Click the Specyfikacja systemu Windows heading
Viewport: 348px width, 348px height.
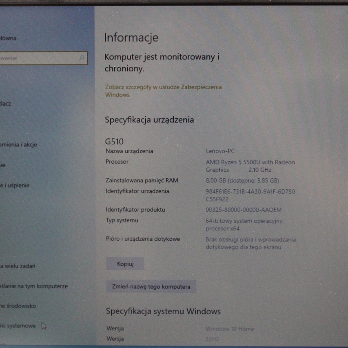pos(163,311)
